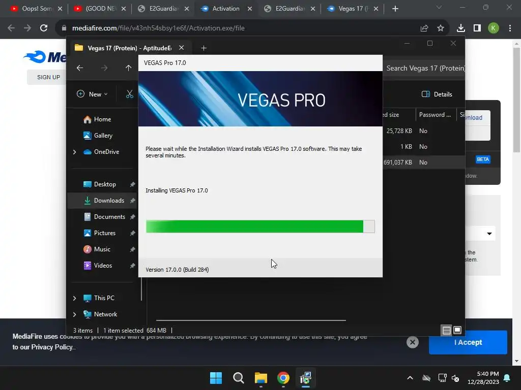The height and width of the screenshot is (390, 521).
Task: Unpin Music using its pin icon
Action: pyautogui.click(x=132, y=249)
